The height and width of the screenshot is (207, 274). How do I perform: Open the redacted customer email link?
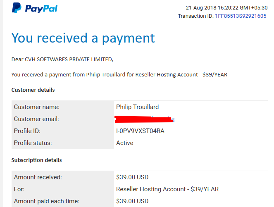point(145,119)
